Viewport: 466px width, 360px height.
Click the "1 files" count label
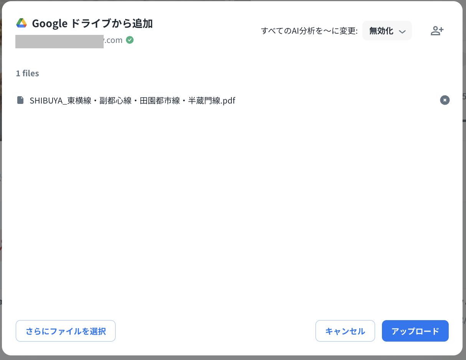27,73
